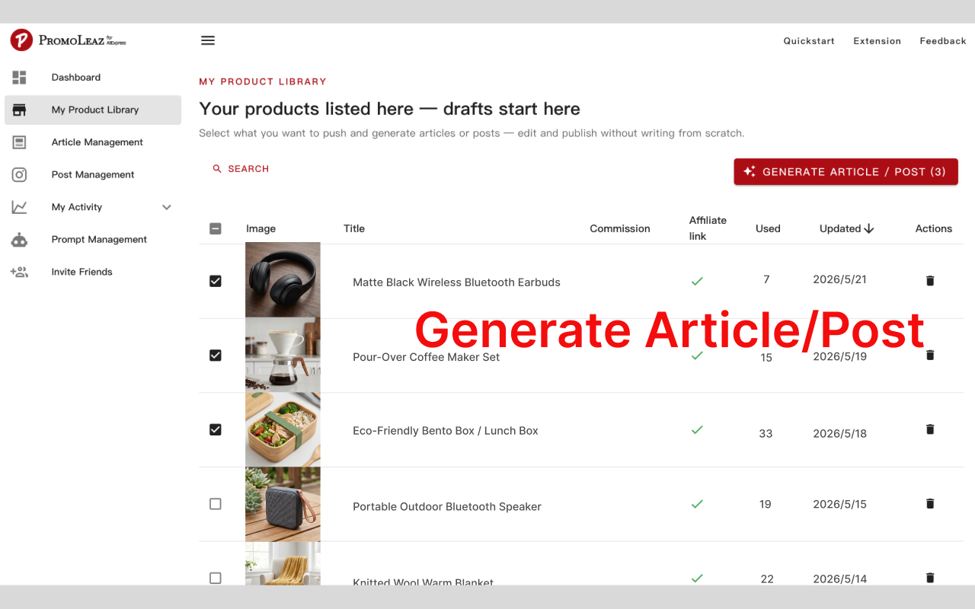Image resolution: width=975 pixels, height=609 pixels.
Task: Click title Eco-Friendly Bento Box / Lunch Box
Action: [x=446, y=431]
